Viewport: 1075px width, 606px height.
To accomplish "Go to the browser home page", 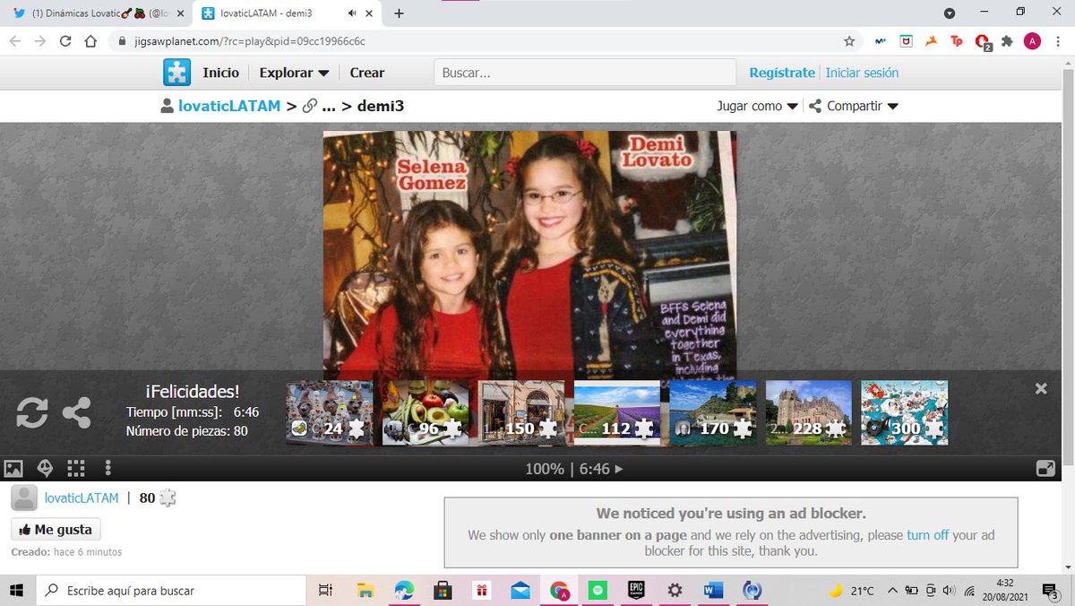I will click(90, 41).
